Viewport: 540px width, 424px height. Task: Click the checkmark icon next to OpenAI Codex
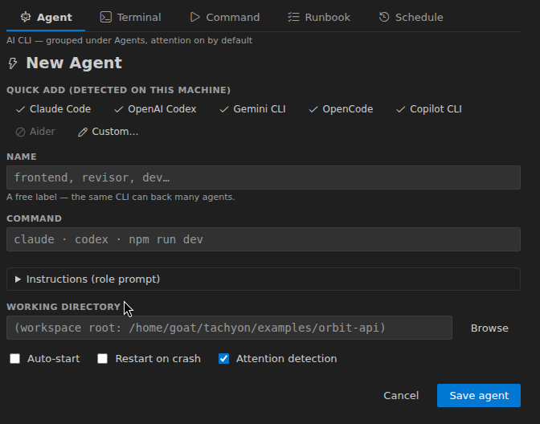pyautogui.click(x=118, y=109)
